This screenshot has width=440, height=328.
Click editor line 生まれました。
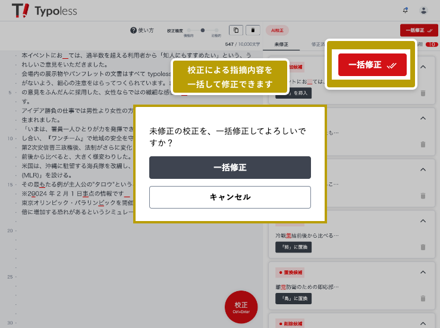tap(41, 119)
